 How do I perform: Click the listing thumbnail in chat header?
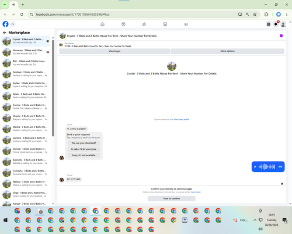[62, 36]
